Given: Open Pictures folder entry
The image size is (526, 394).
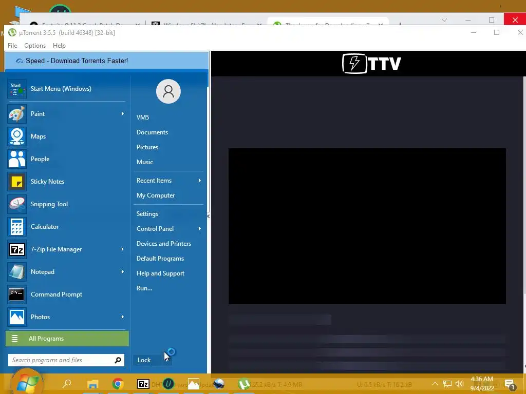Looking at the screenshot, I should [147, 147].
